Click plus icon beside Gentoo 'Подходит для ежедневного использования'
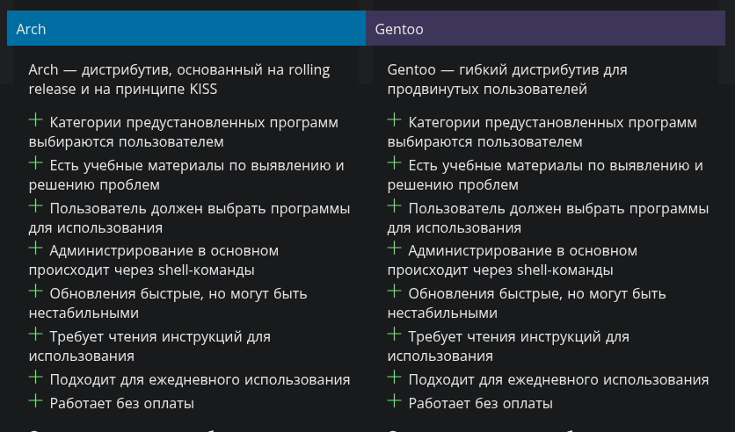This screenshot has height=432, width=735. 394,378
